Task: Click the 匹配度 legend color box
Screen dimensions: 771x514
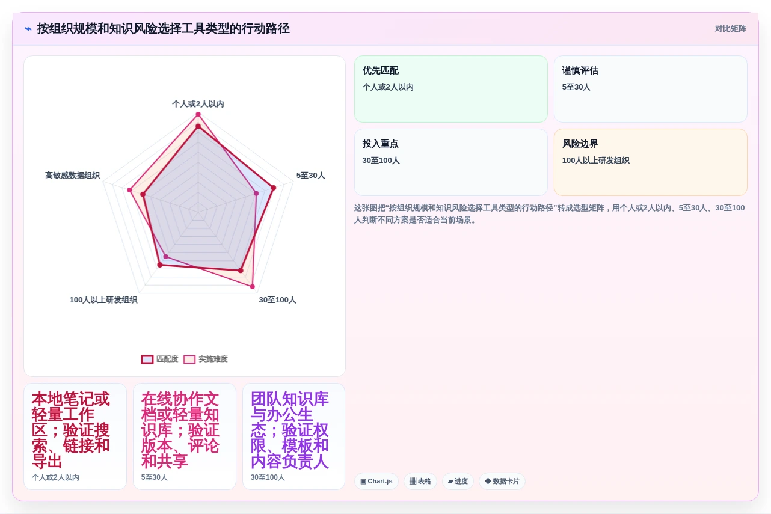Action: point(147,359)
